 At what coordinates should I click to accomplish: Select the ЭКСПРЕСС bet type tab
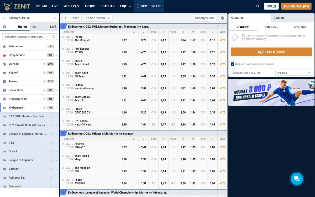click(x=271, y=27)
